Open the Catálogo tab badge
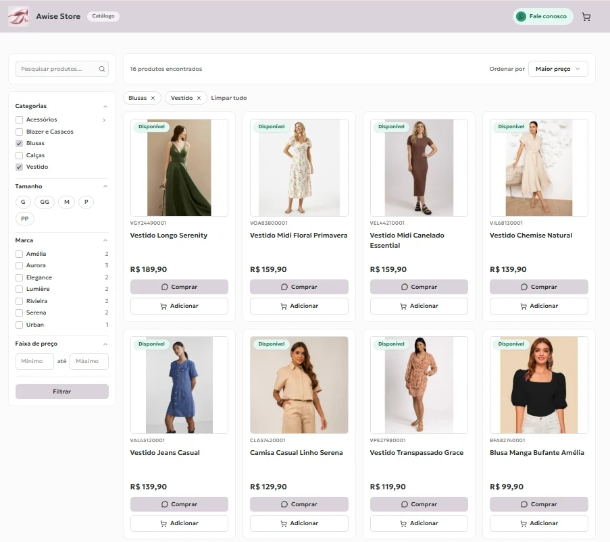Screen dimensions: 610x542 click(x=103, y=16)
